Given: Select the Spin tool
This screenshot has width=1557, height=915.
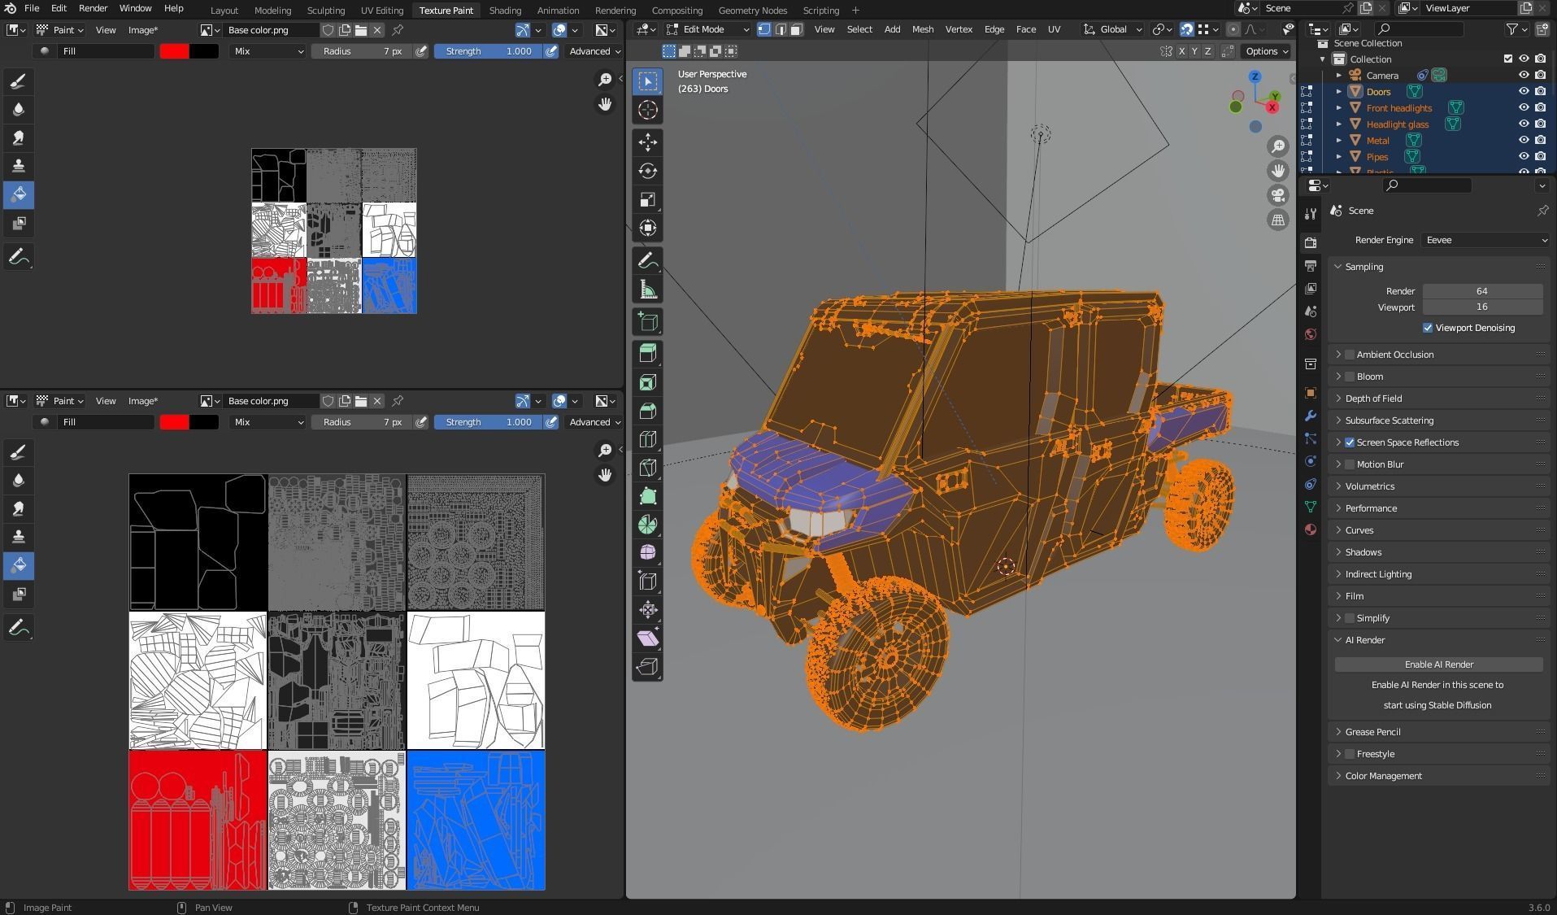Looking at the screenshot, I should (648, 525).
